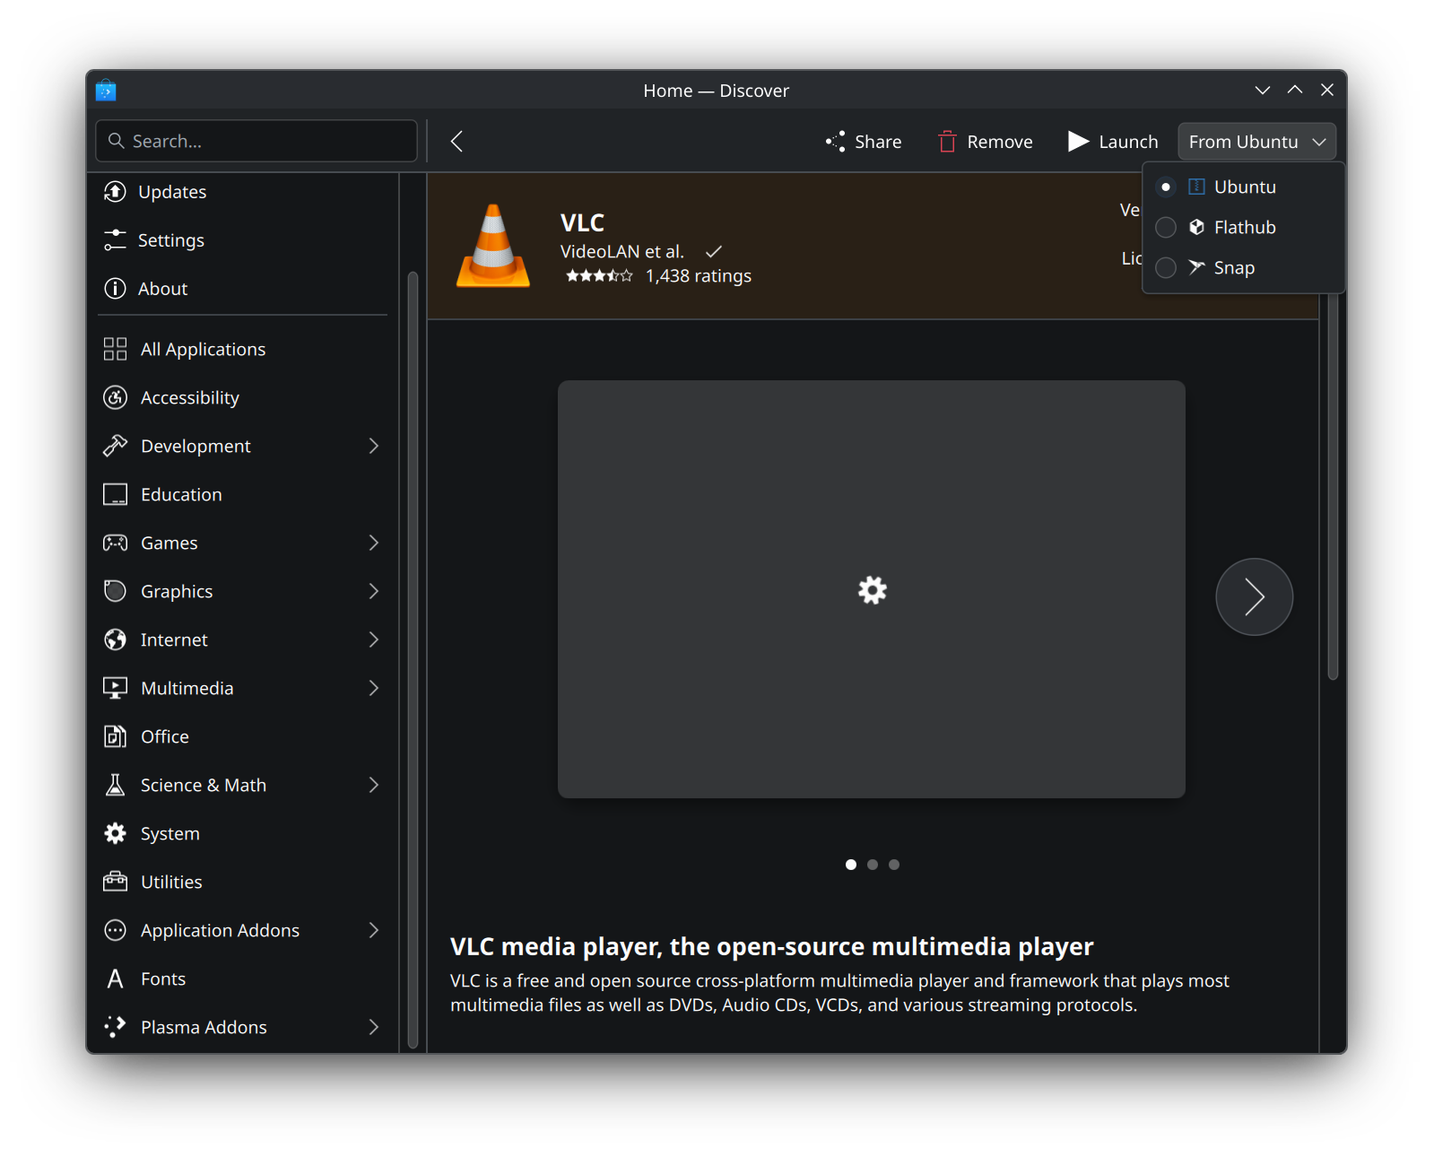
Task: Click the System category label
Action: (170, 833)
